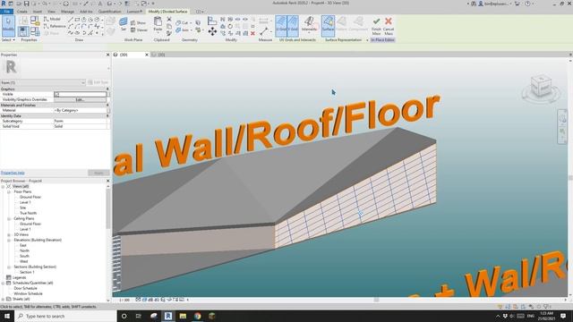Select Section 1 in Project Browser
Screen dimensions: 573x322
click(x=27, y=272)
